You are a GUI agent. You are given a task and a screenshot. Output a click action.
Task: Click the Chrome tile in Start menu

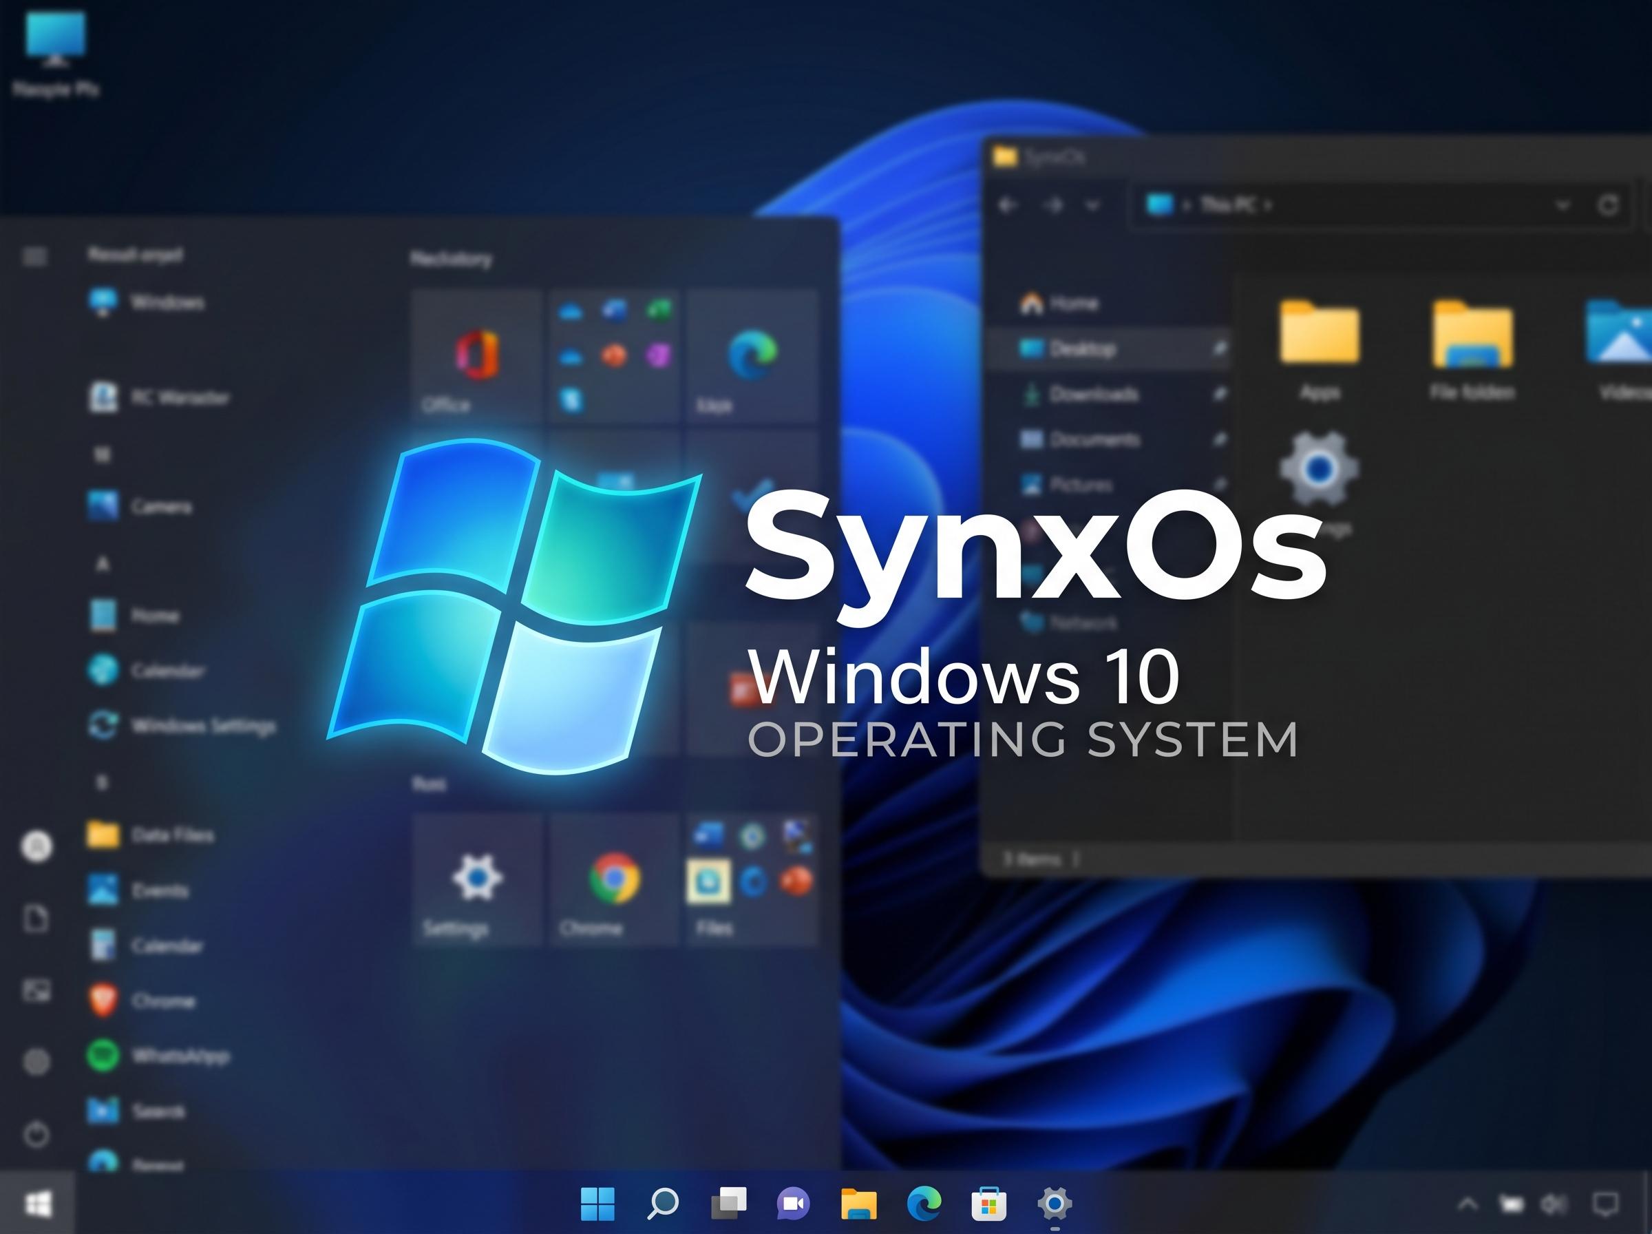pyautogui.click(x=615, y=881)
